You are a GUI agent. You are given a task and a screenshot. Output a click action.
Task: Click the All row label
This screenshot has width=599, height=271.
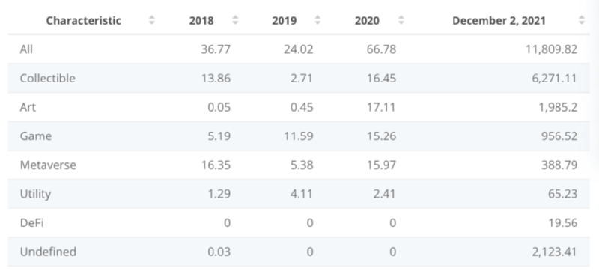point(26,49)
